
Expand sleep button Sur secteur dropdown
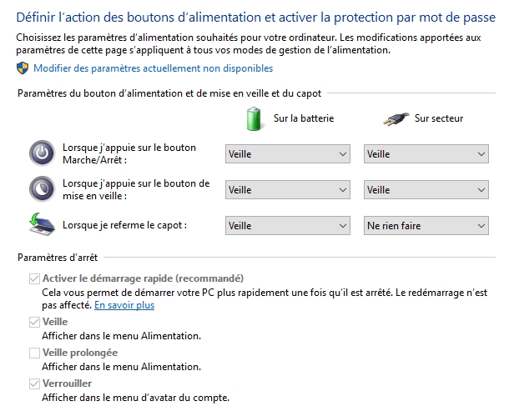[426, 189]
